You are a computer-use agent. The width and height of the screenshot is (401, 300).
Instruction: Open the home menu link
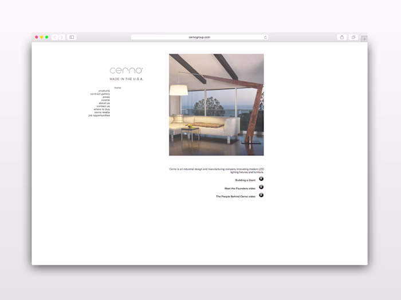tap(117, 88)
